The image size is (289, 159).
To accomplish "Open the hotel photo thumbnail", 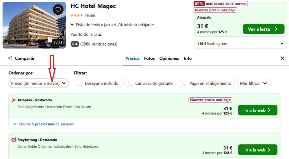I will (34, 25).
